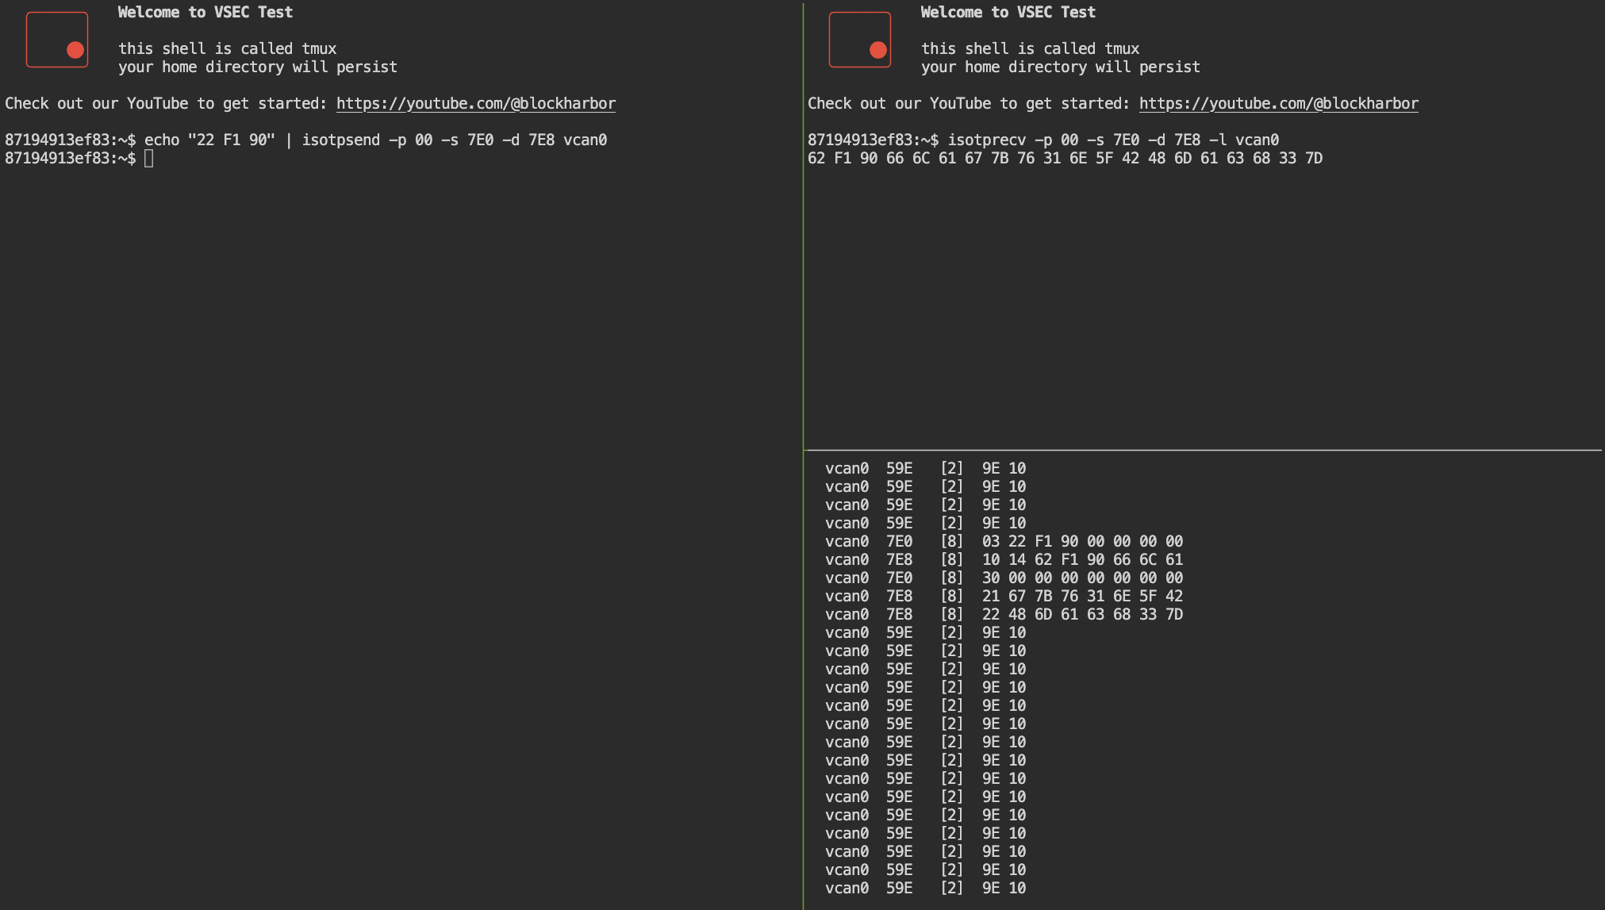Viewport: 1605px width, 910px height.
Task: Select candump row 7E8 10 14 62 F1
Action: pos(1004,560)
